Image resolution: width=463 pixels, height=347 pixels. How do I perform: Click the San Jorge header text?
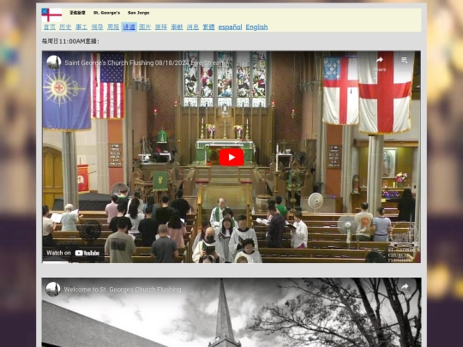139,13
